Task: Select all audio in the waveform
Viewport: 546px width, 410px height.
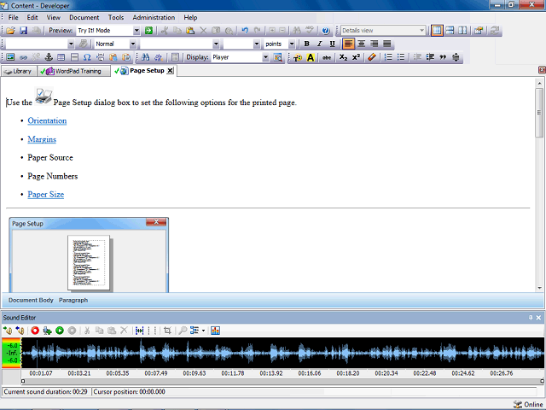Action: [140, 331]
